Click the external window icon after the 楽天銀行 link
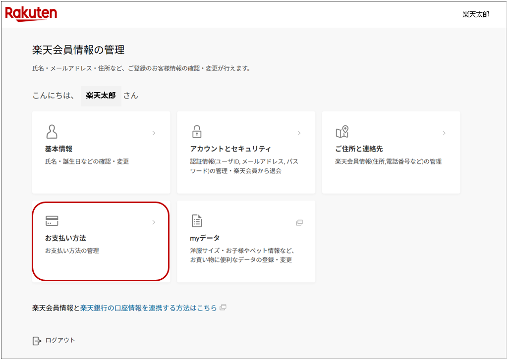Image resolution: width=508 pixels, height=360 pixels. [223, 308]
